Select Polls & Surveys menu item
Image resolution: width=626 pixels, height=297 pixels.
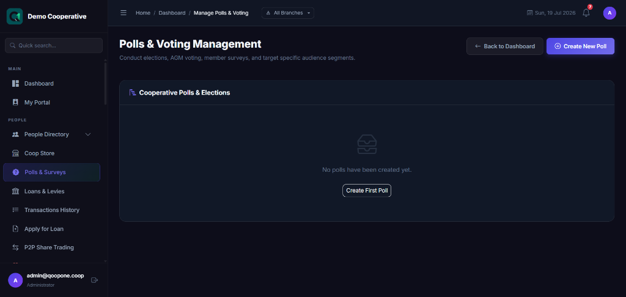click(x=51, y=172)
